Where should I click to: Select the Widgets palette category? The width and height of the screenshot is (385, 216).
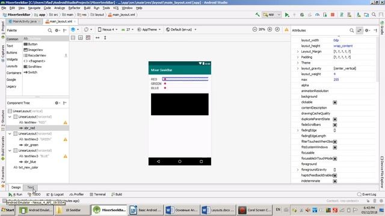pyautogui.click(x=12, y=59)
